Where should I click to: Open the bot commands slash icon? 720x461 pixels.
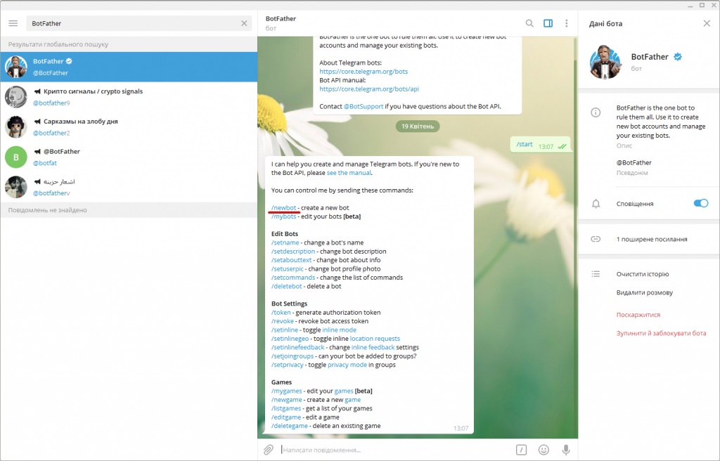pos(521,450)
